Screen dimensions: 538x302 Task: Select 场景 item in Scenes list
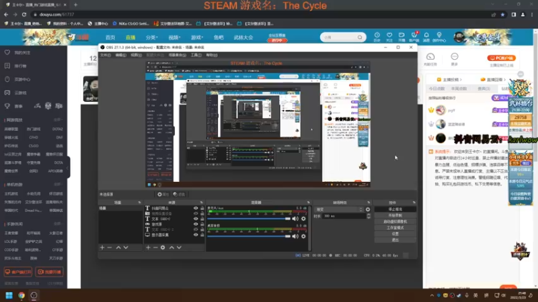pos(120,208)
